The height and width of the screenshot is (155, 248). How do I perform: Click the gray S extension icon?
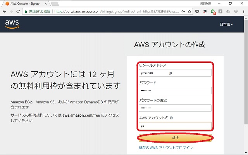[x=220, y=11]
